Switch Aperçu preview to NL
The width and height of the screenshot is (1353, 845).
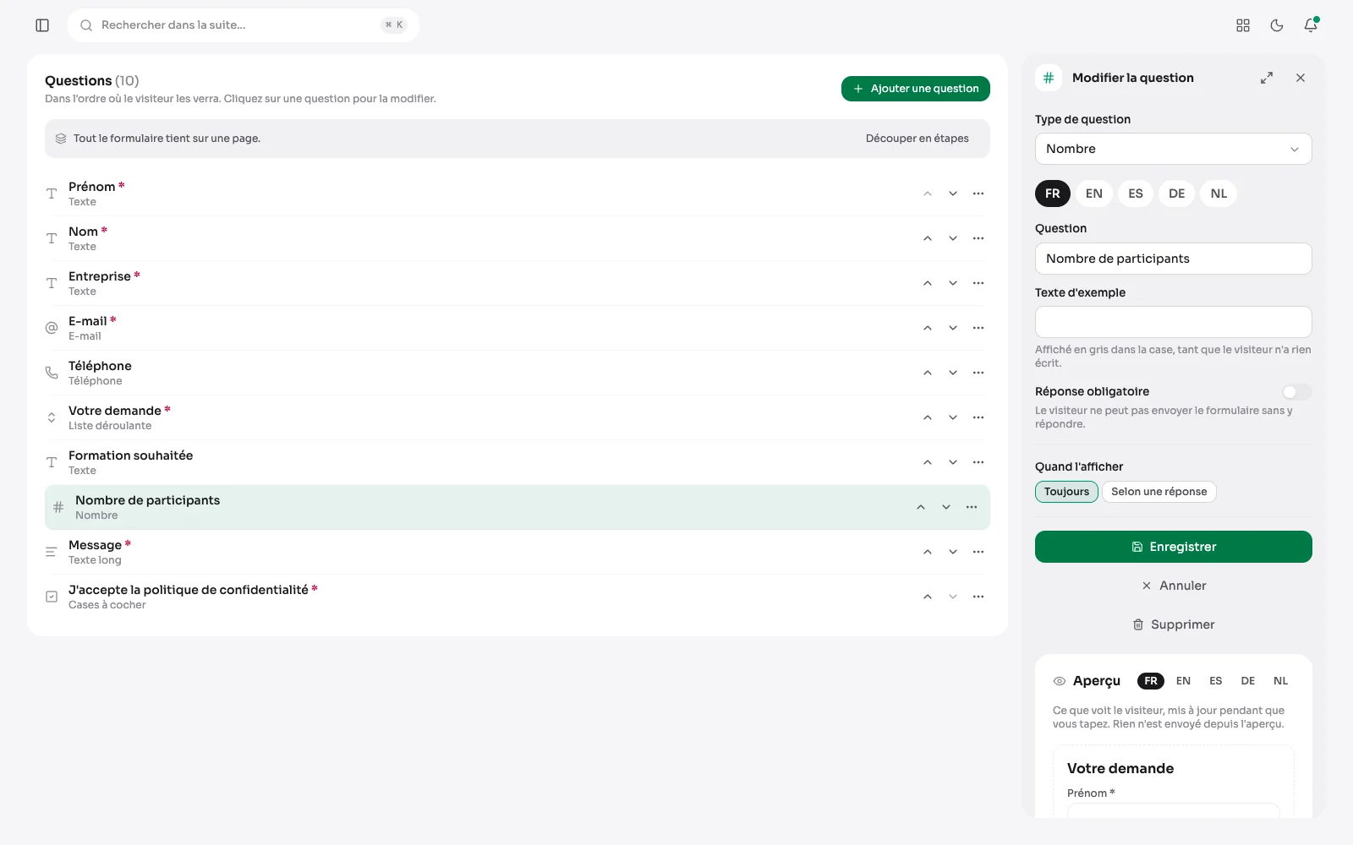coord(1280,681)
